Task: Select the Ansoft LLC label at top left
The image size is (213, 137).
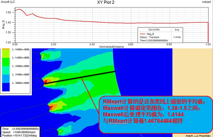Action: click(x=8, y=2)
